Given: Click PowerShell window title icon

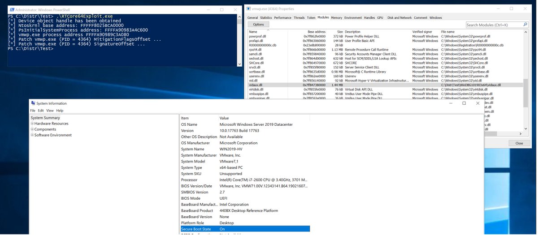Looking at the screenshot, I should pos(11,9).
